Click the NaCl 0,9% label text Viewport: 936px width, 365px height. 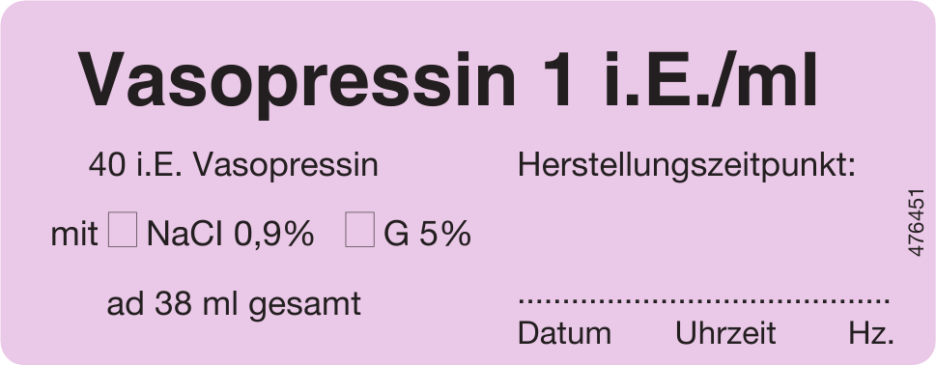point(230,235)
